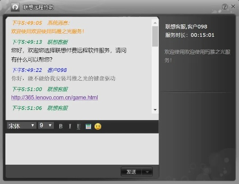The height and width of the screenshot is (184, 239).
Task: Click the 联想客服,客户098 header text
Action: tap(186, 27)
